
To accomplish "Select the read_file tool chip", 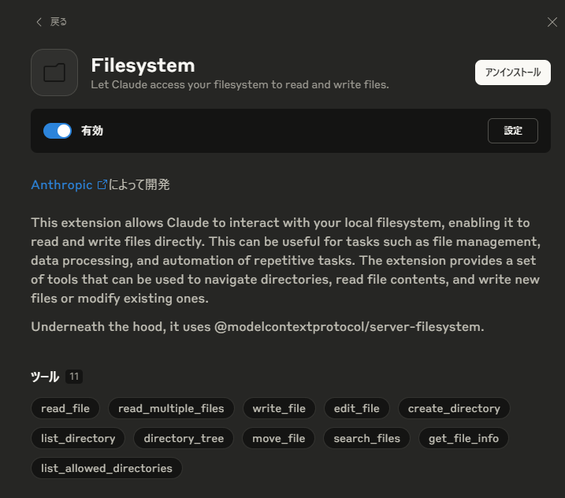I will point(65,408).
